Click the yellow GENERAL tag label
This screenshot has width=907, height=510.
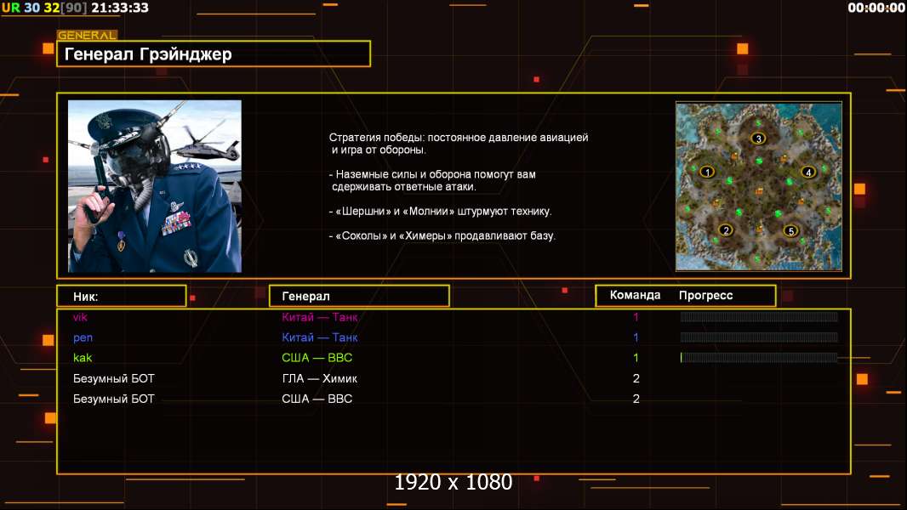pyautogui.click(x=87, y=35)
